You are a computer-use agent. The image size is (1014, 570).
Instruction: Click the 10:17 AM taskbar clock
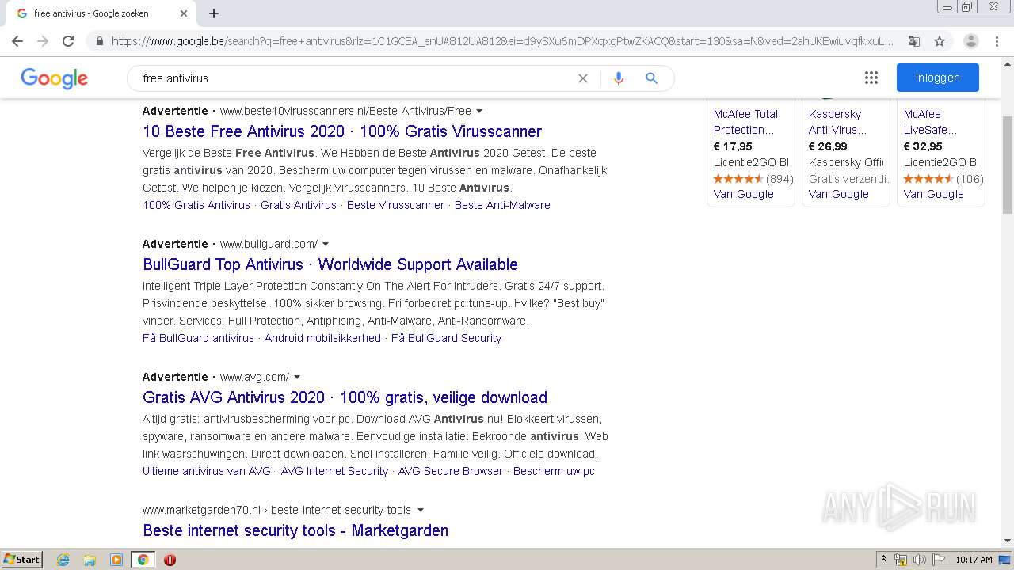pyautogui.click(x=974, y=560)
